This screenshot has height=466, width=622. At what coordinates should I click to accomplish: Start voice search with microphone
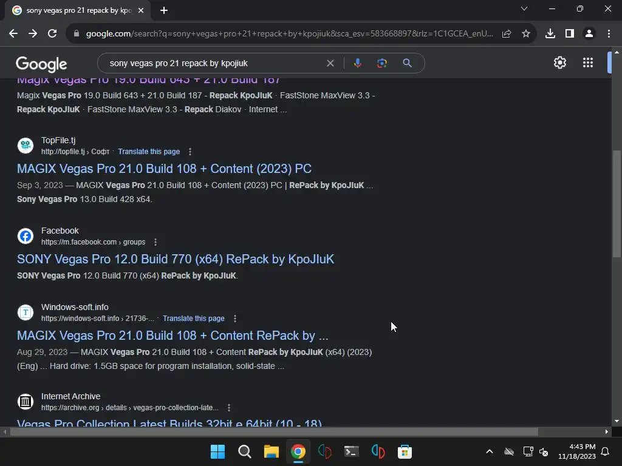pyautogui.click(x=358, y=63)
